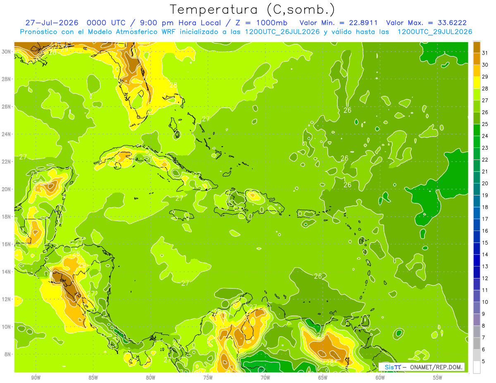This screenshot has height=383, width=496.
Task: Click the white swatch below 5 on color bar
Action: coord(477,367)
